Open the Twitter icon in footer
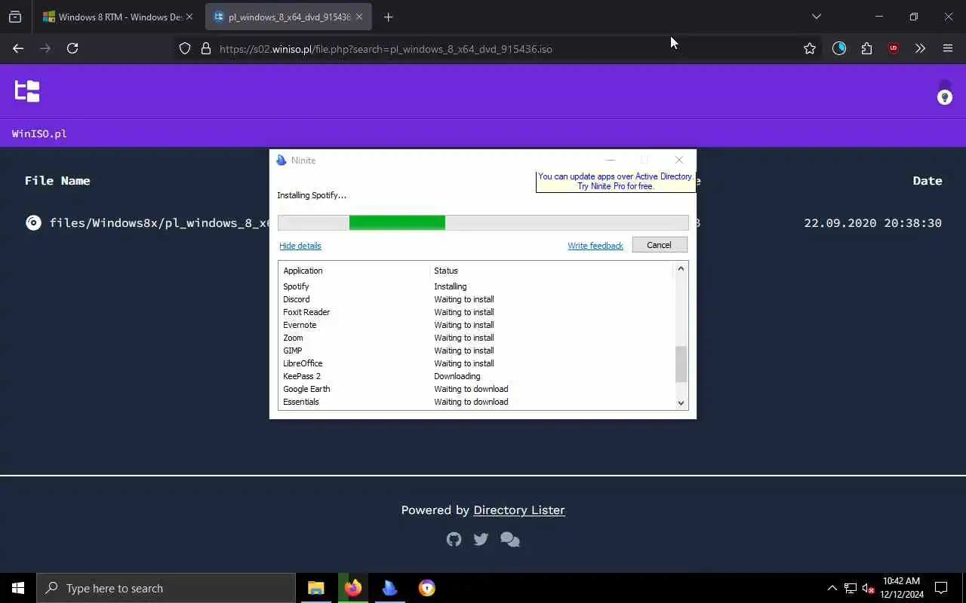Screen dimensions: 966x603 click(481, 539)
